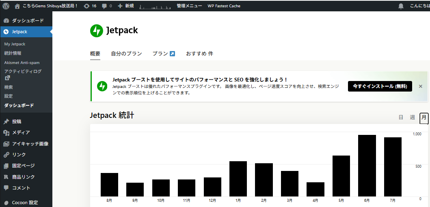Click the 投稿 pushpin icon
This screenshot has height=207, width=430.
coord(6,122)
